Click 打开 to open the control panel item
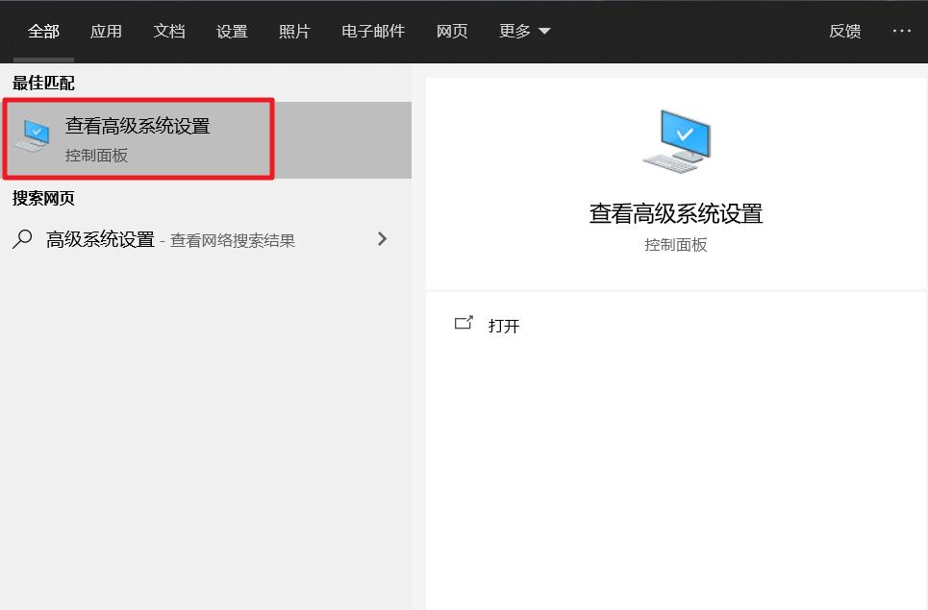This screenshot has height=610, width=928. 504,326
